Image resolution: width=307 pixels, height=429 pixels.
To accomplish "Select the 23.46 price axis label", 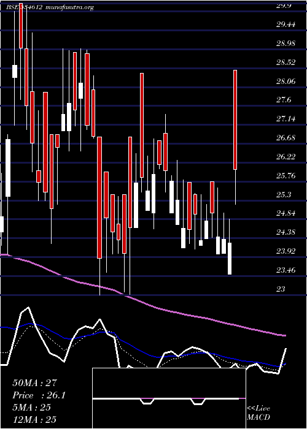I will point(286,270).
